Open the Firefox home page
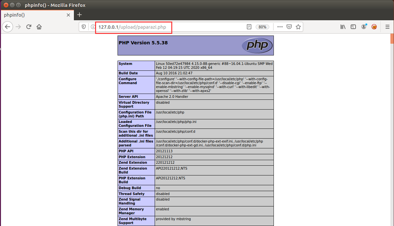The image size is (394, 226). coord(39,27)
